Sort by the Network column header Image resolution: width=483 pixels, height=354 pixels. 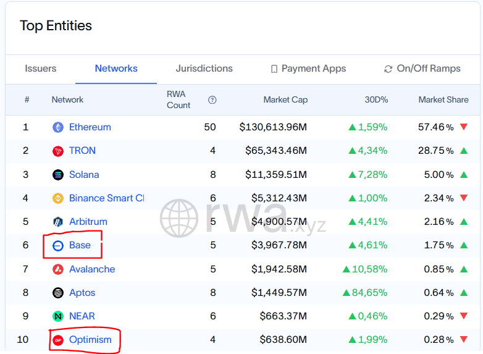[67, 100]
